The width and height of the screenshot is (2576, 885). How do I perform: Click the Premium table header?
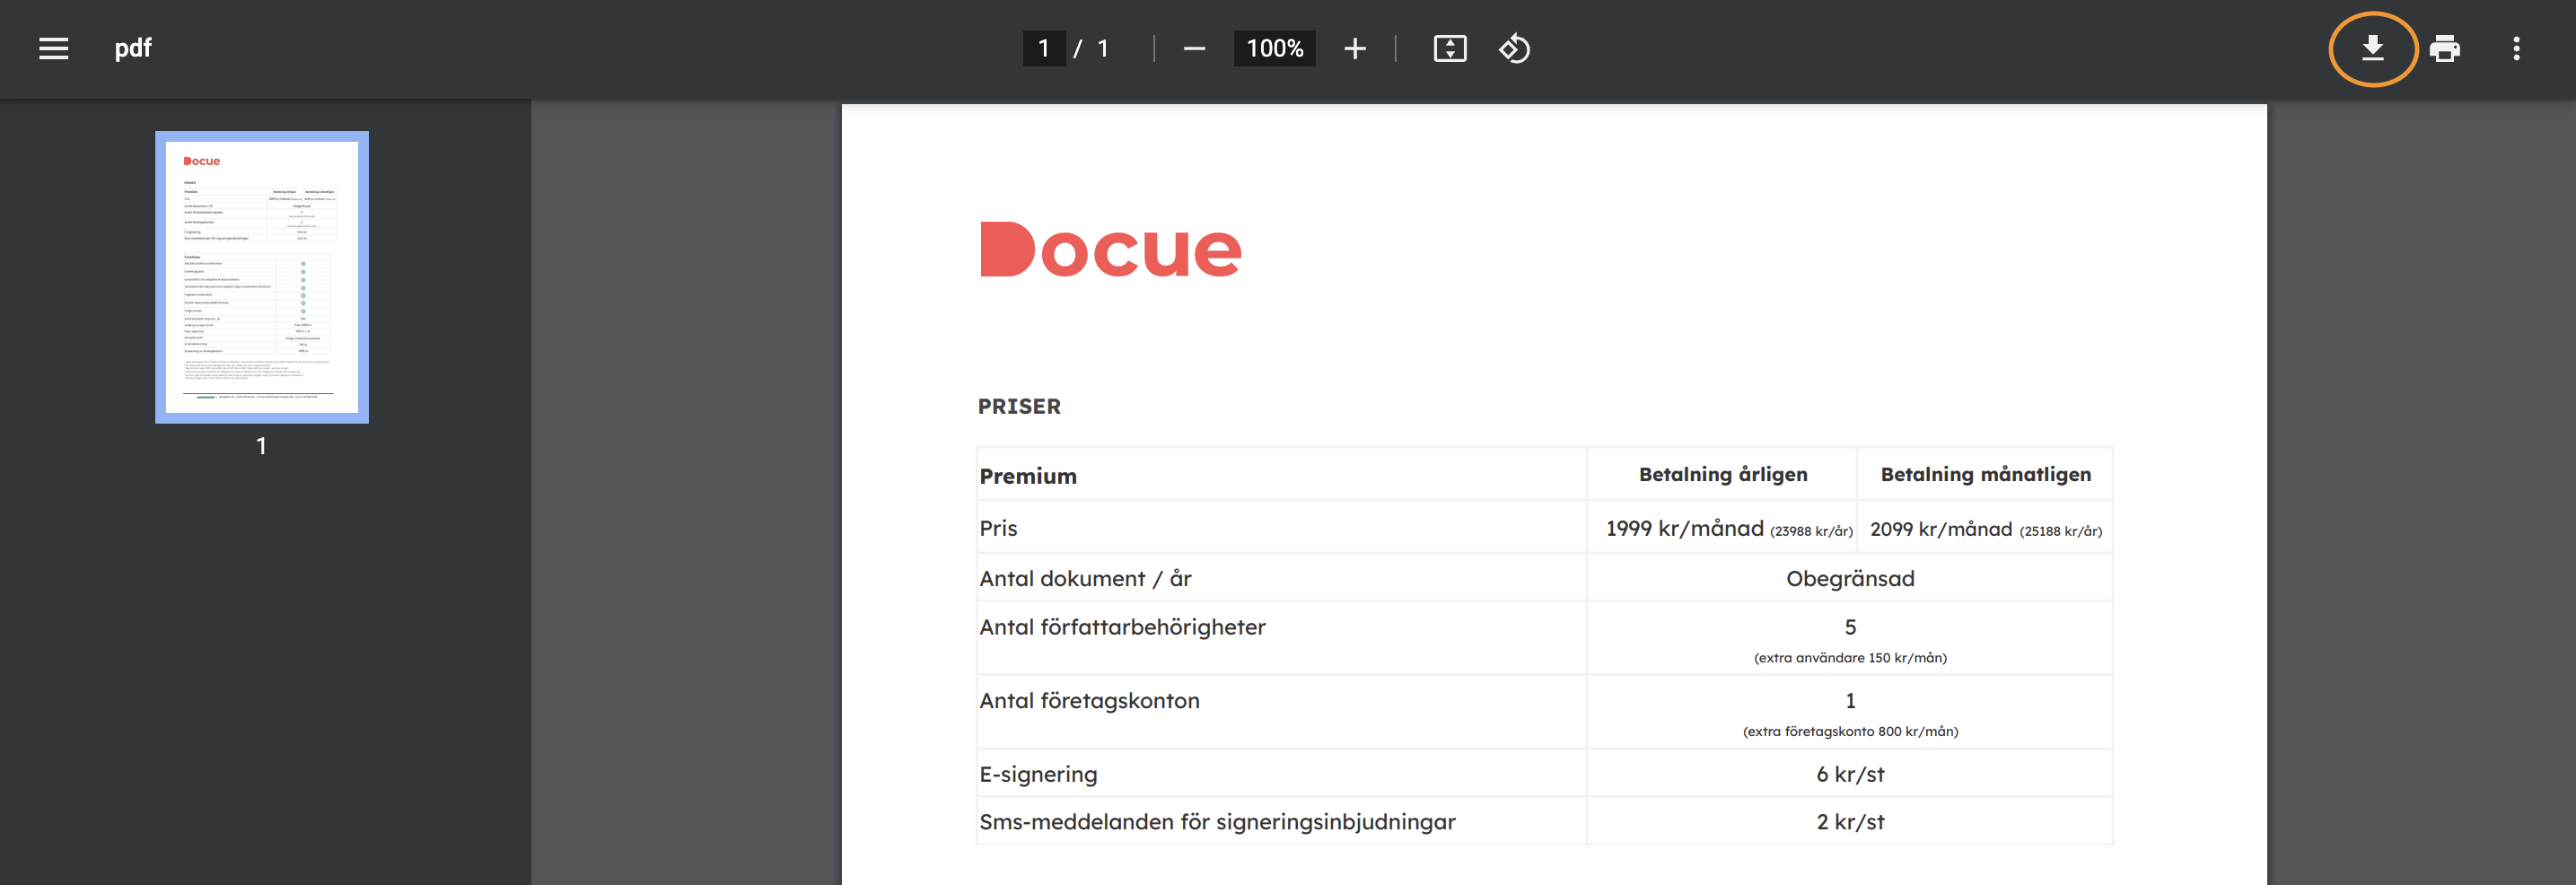click(x=1028, y=476)
